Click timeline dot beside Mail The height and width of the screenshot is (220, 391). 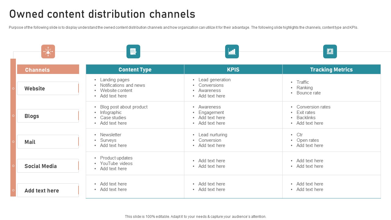point(13,142)
